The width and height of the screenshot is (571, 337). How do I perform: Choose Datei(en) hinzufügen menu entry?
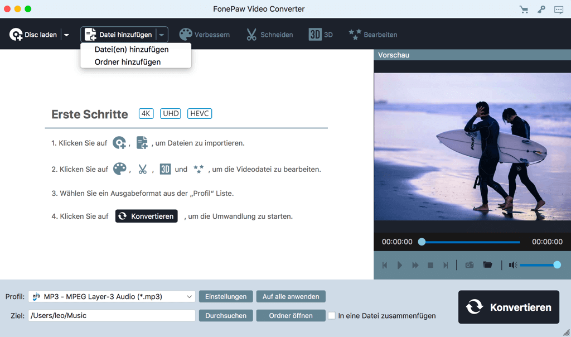[x=132, y=49]
